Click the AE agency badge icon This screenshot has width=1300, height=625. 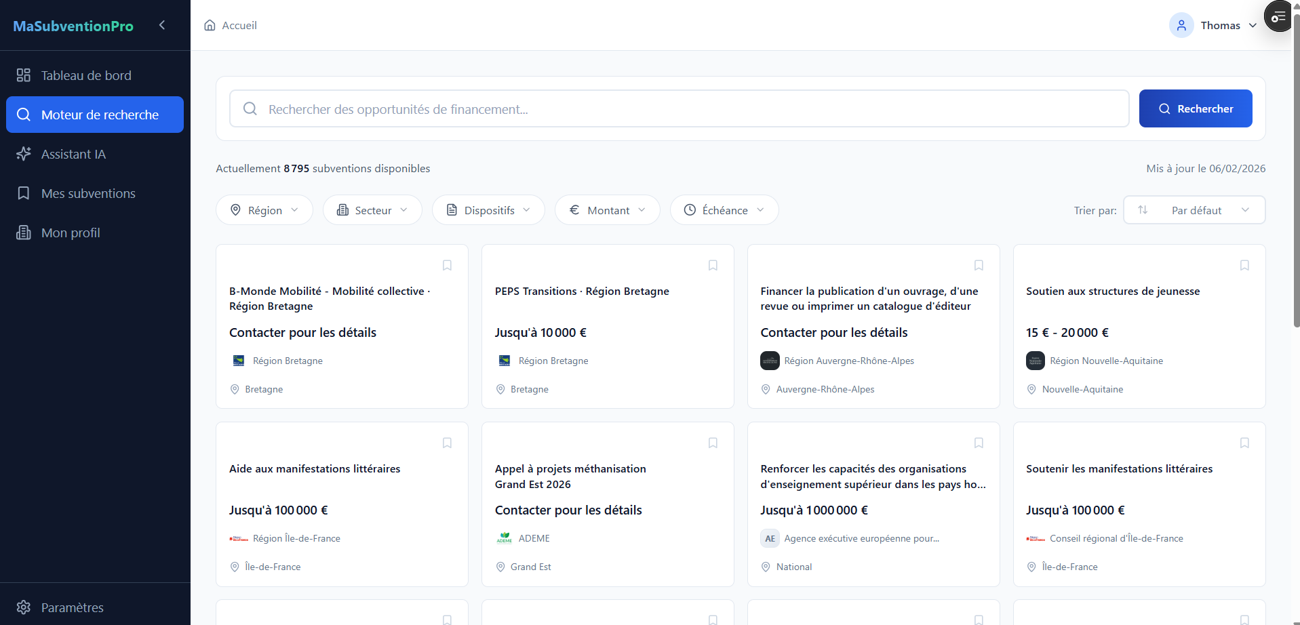[770, 538]
